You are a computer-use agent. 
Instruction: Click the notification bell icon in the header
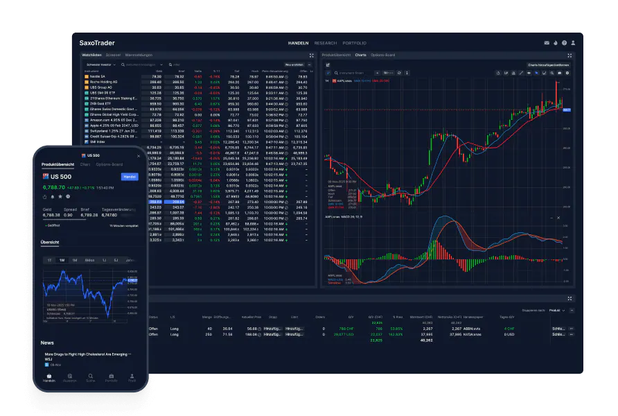tap(556, 43)
